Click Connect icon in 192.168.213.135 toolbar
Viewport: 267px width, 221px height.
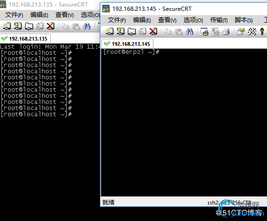[7, 26]
